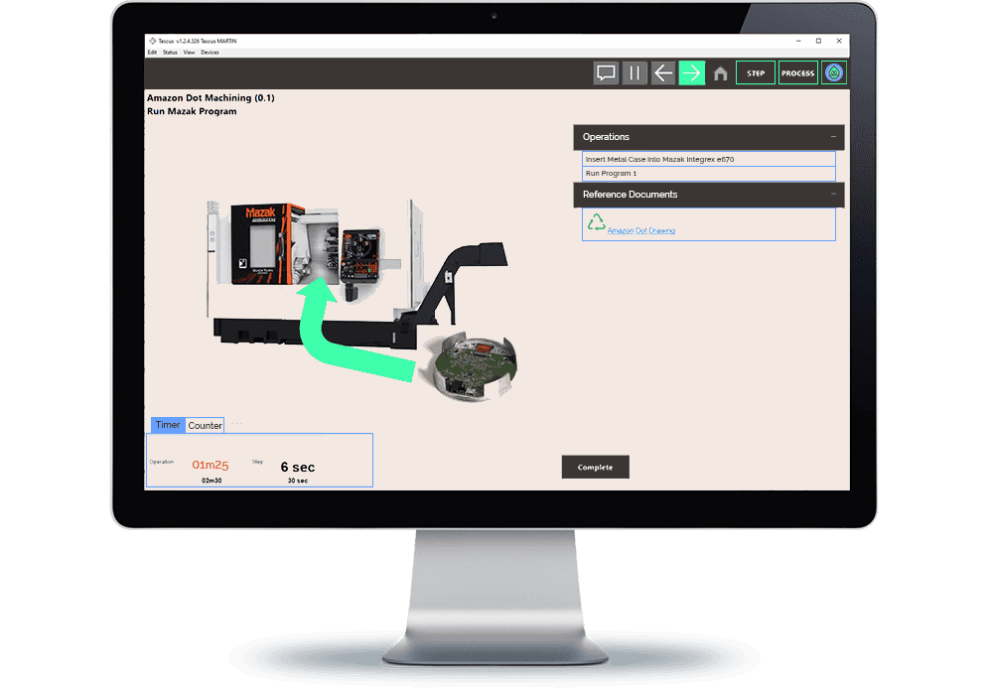990x690 pixels.
Task: Collapse the Operations panel
Action: [x=833, y=137]
